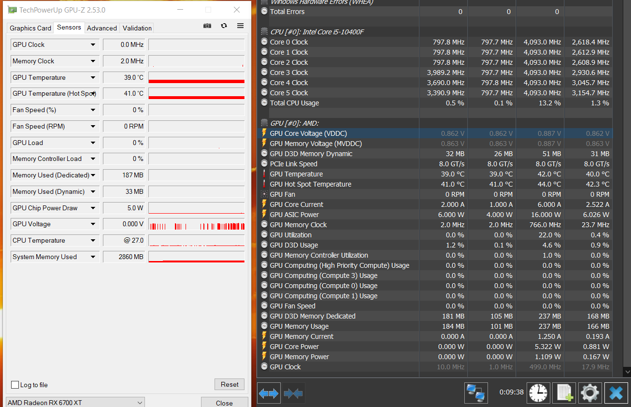Click the blue expand-layout arrows in HWiNFO
631x407 pixels.
click(x=269, y=393)
